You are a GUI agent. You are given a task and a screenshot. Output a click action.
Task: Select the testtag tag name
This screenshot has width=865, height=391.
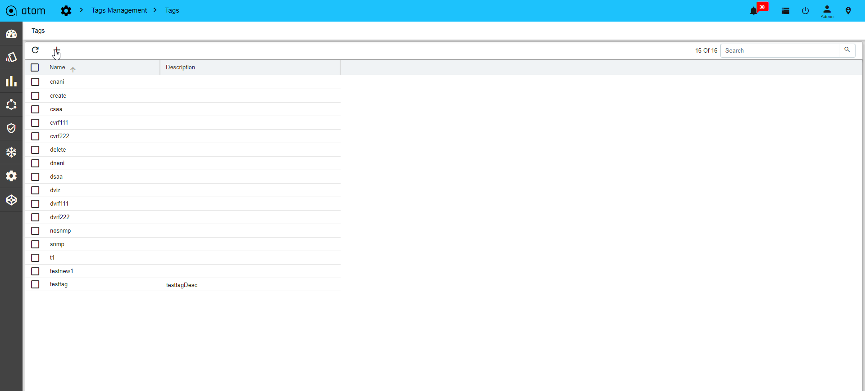pos(59,284)
